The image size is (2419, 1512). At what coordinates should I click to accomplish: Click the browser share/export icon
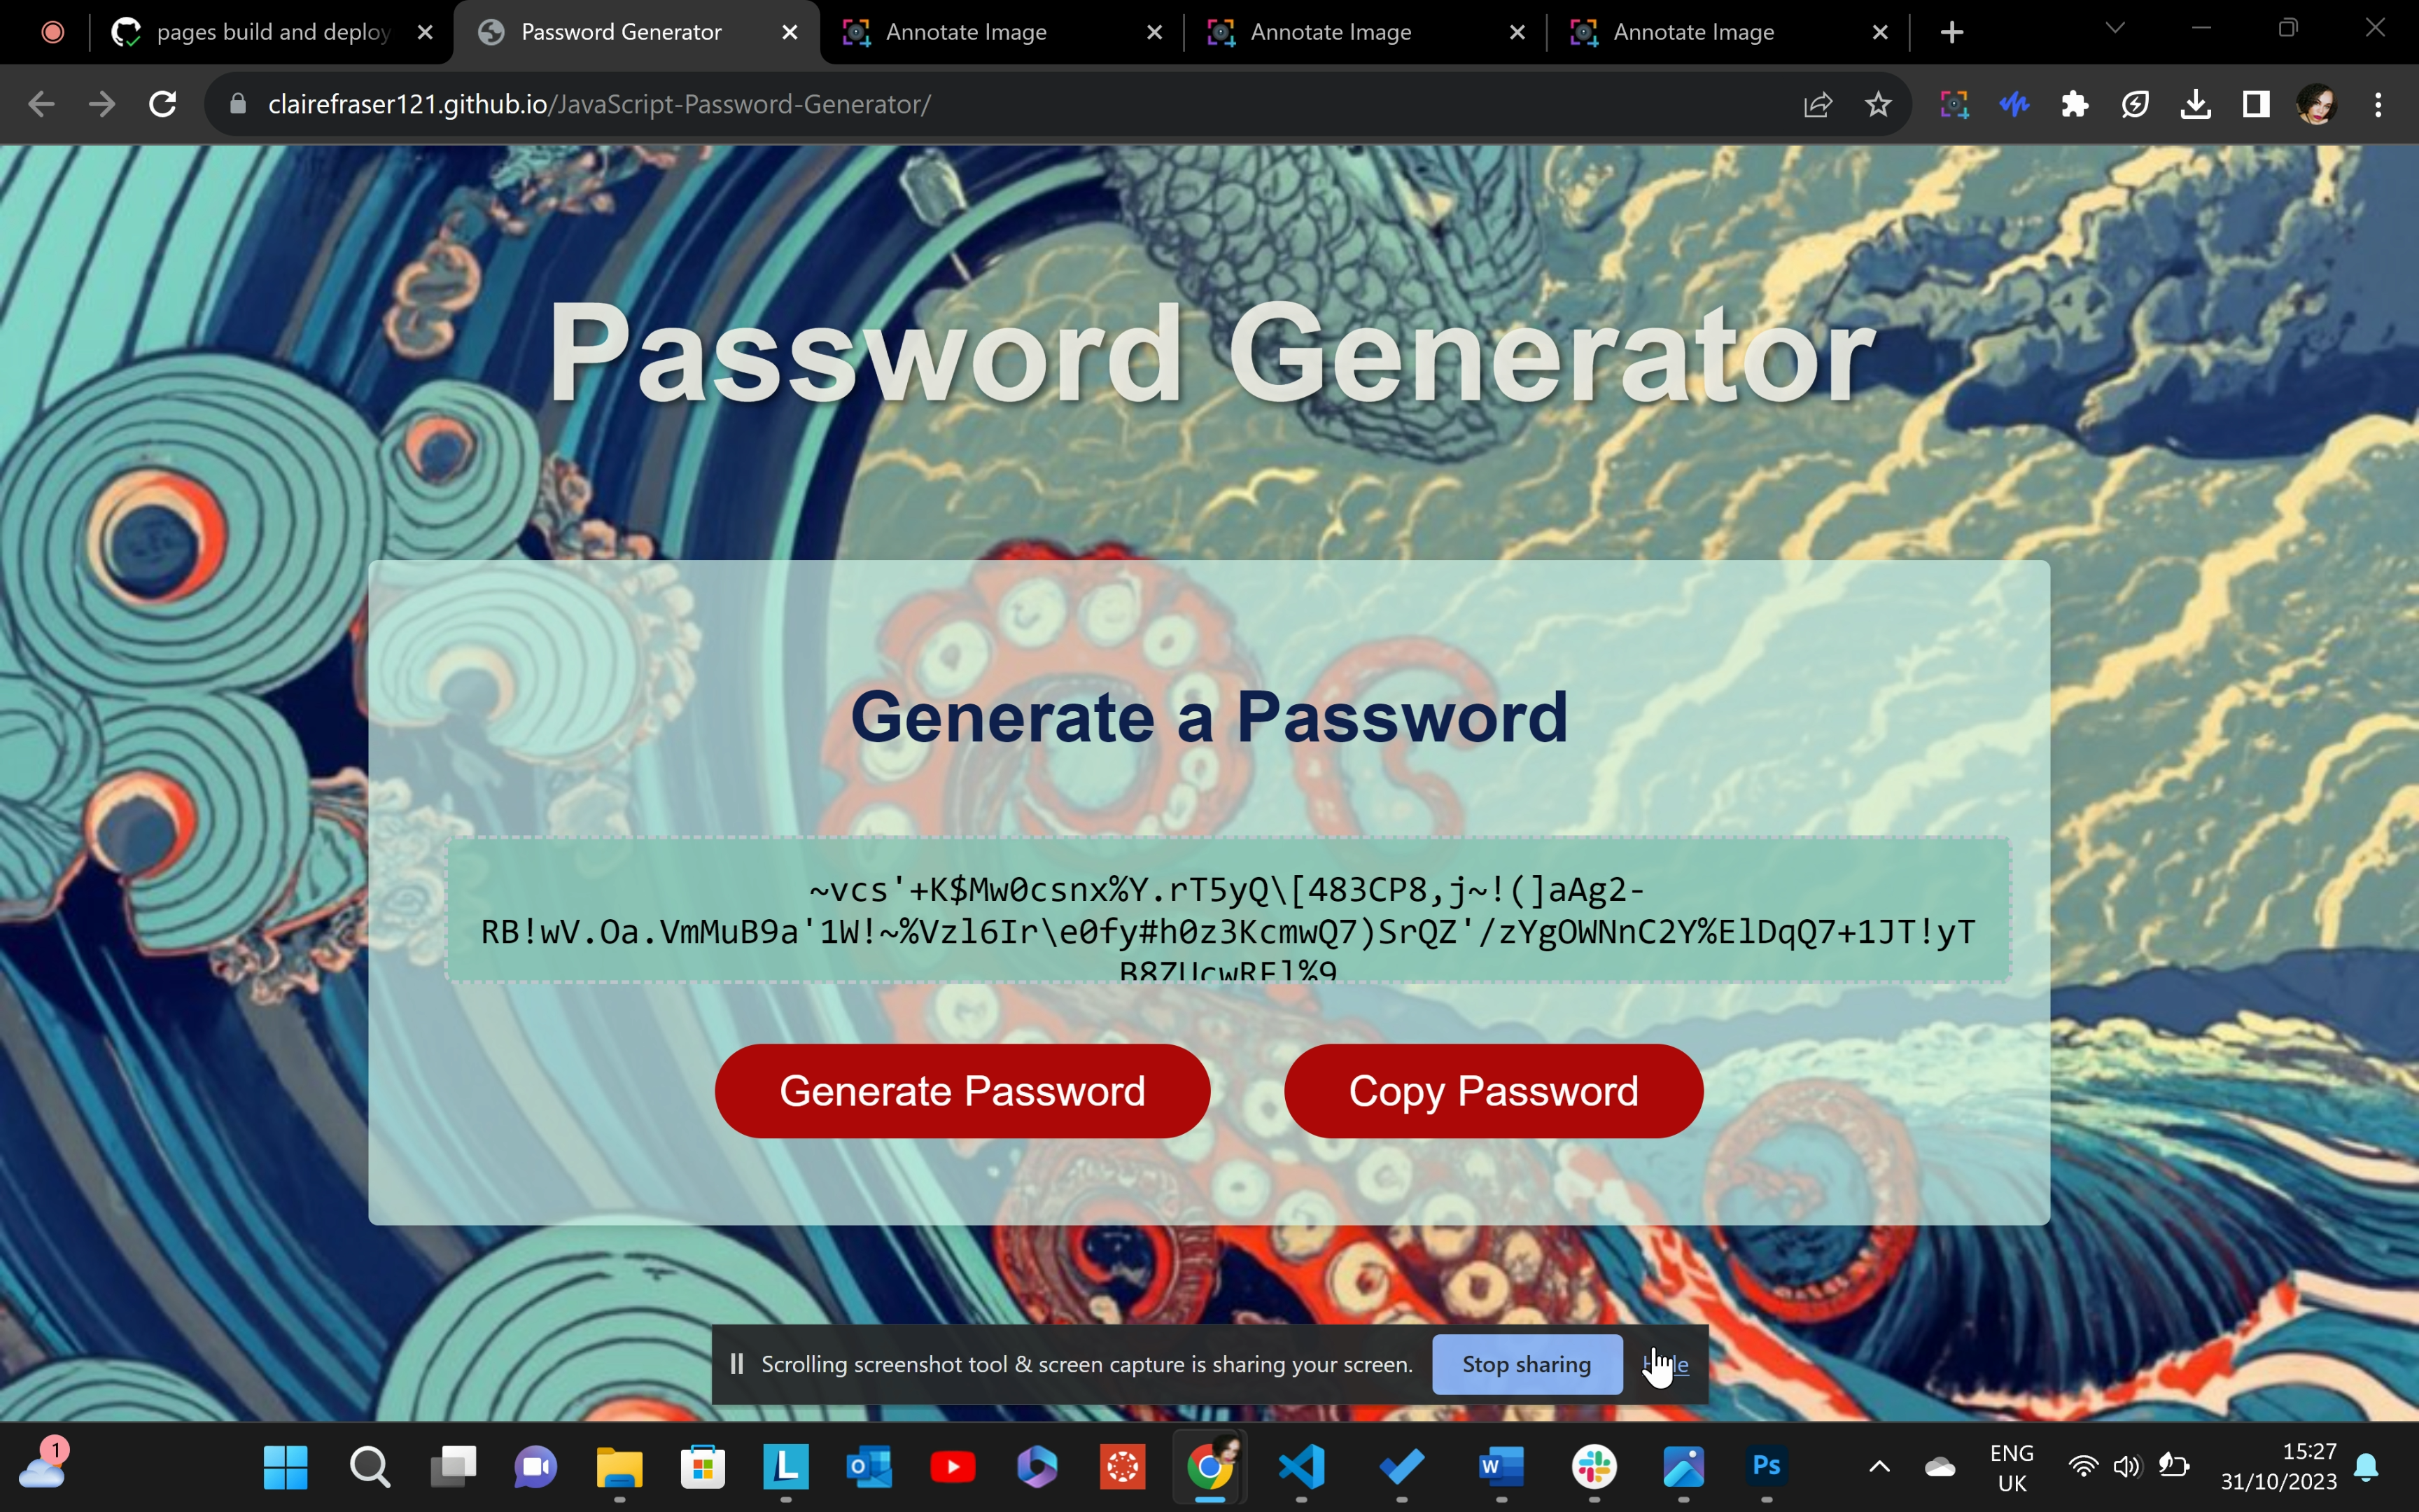click(1818, 104)
